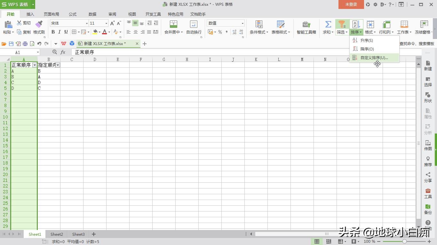
Task: Open the align top icon
Action: (129, 23)
